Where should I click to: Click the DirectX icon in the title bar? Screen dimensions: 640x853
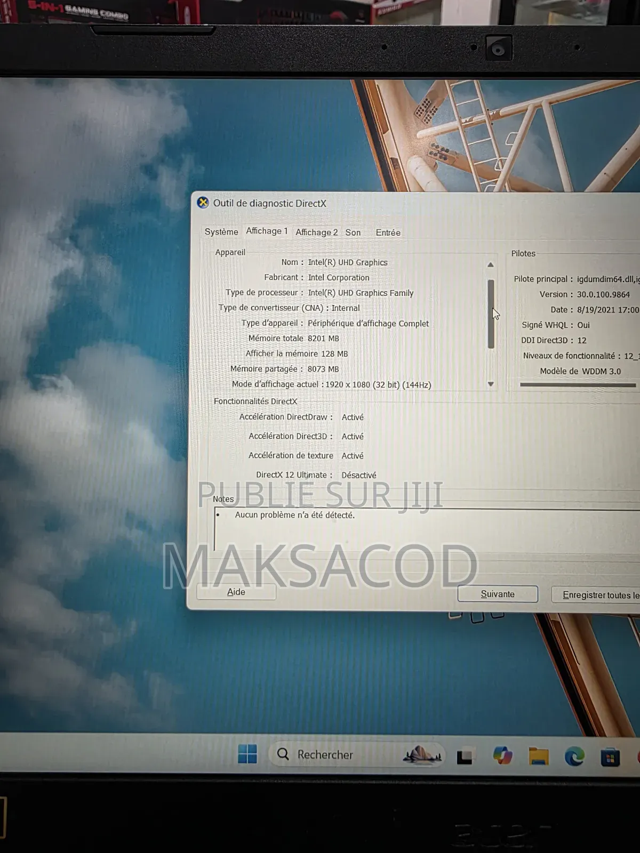point(203,203)
